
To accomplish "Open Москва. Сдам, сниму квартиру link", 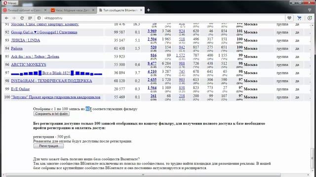I will click(x=45, y=24).
